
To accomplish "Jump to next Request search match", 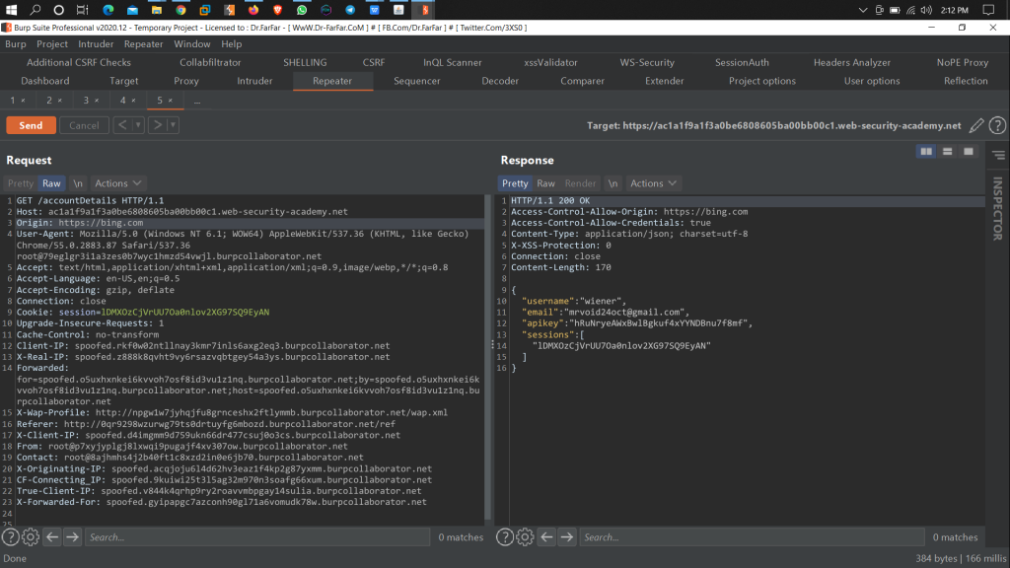I will point(72,537).
